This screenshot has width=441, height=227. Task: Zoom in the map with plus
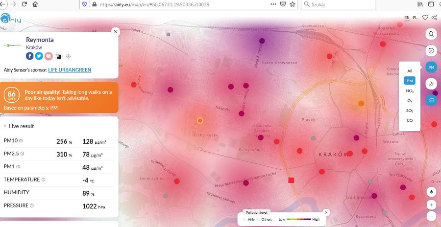click(431, 205)
